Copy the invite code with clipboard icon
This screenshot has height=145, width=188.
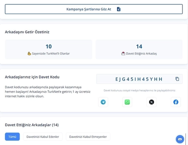pyautogui.click(x=177, y=79)
